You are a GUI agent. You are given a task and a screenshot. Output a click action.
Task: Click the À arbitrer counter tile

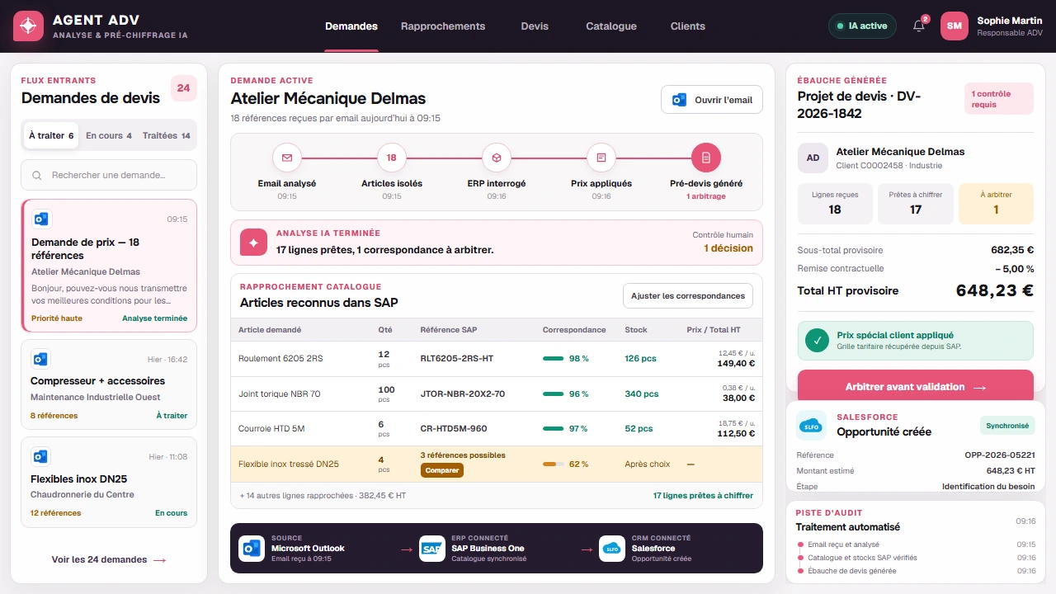coord(996,204)
